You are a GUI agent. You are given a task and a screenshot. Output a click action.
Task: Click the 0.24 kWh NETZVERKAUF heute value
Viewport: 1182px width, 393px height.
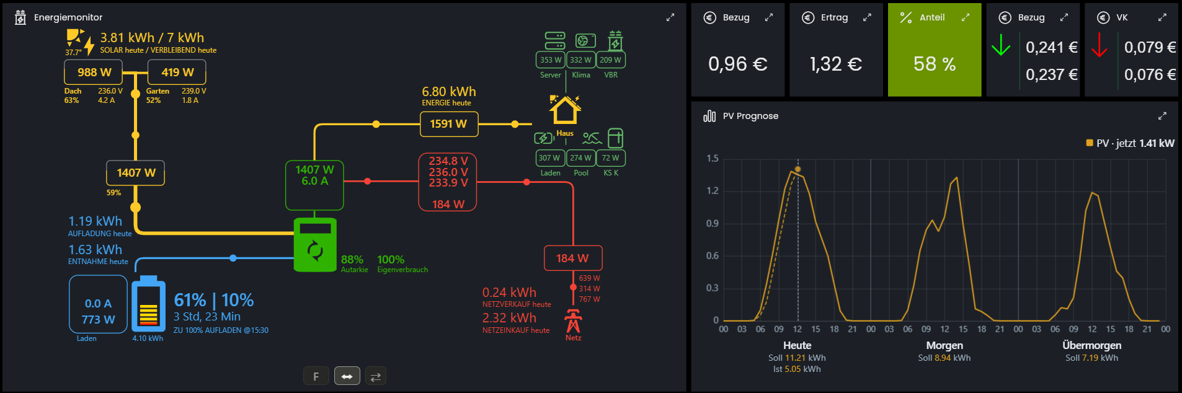pos(509,293)
